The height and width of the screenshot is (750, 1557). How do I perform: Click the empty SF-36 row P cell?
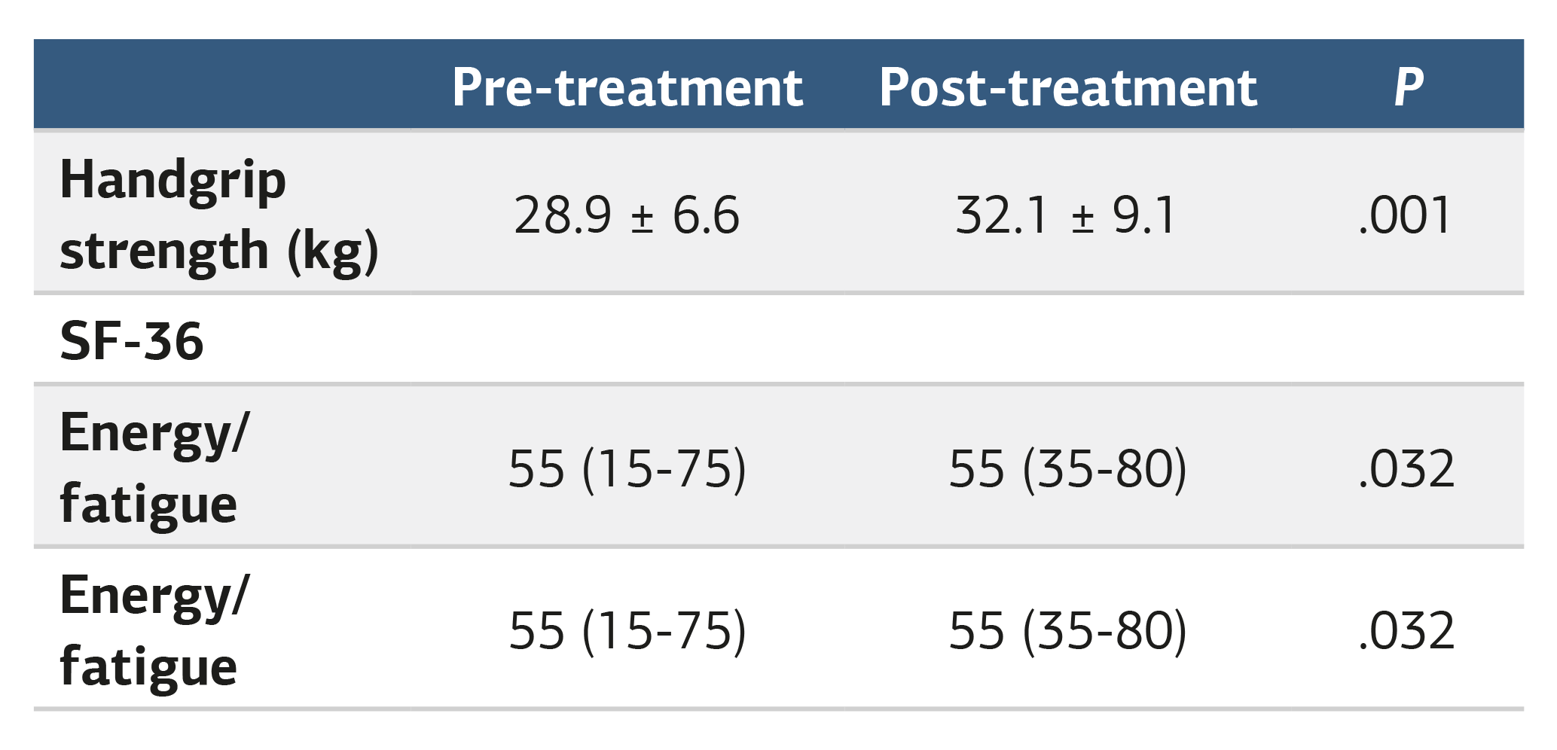tap(1407, 339)
